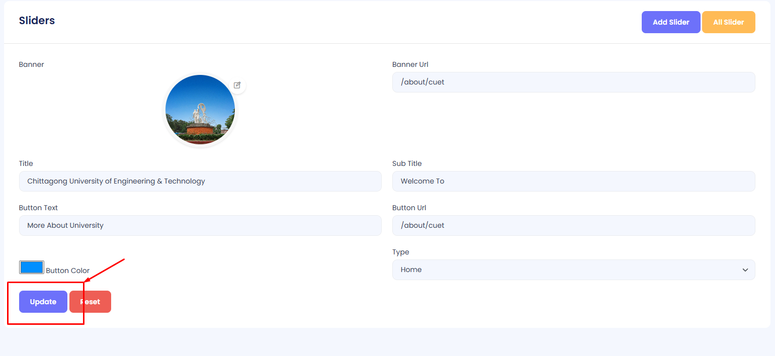Click the Banner field label
The image size is (775, 356).
[31, 64]
